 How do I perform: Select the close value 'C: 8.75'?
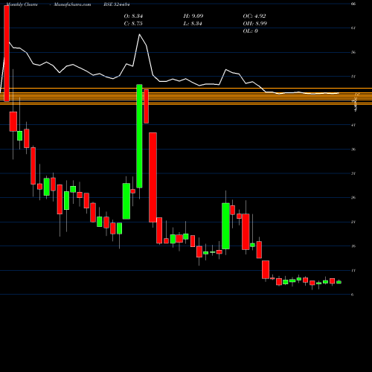coord(133,24)
